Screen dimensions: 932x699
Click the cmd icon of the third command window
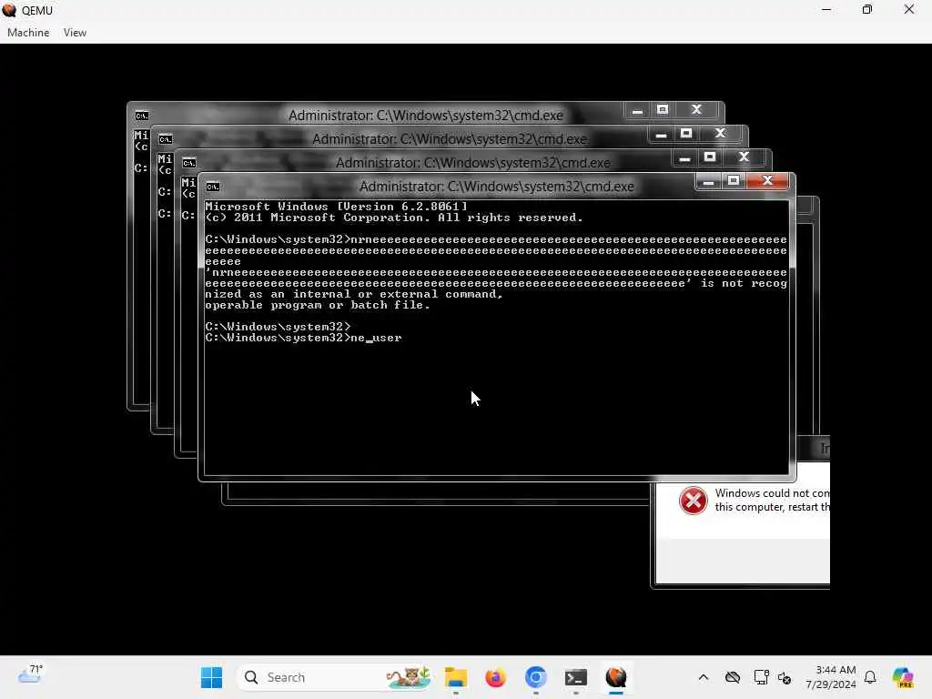[189, 163]
